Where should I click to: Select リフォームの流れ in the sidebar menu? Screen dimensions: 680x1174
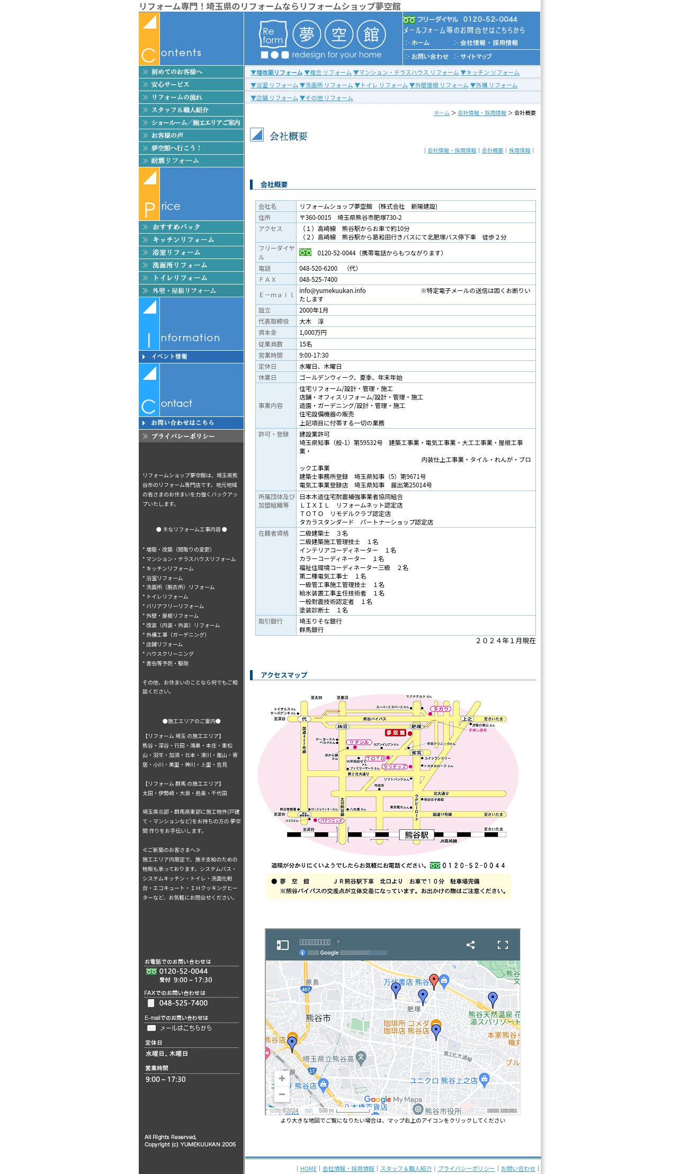191,97
